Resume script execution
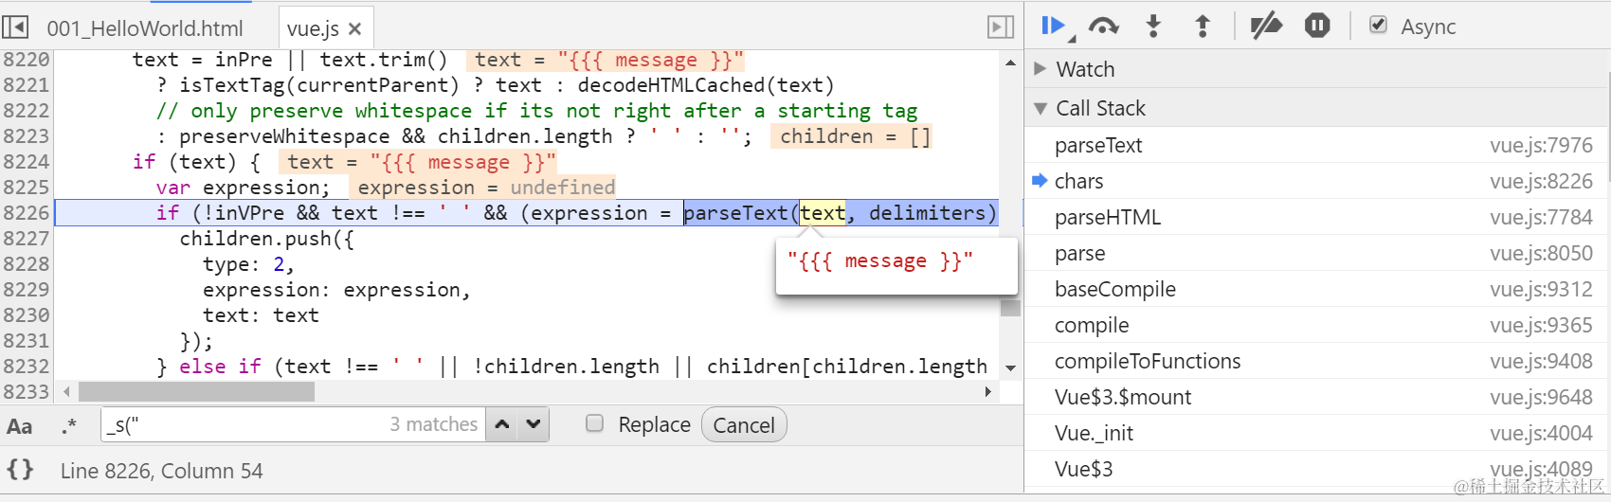The height and width of the screenshot is (502, 1611). click(x=1054, y=26)
